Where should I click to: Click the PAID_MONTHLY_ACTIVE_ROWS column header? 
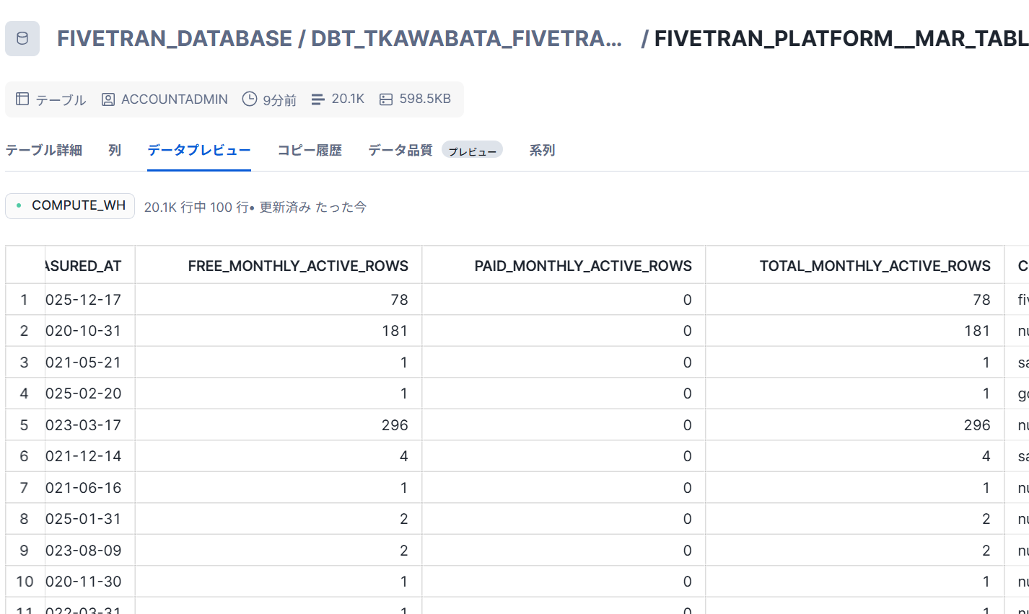pyautogui.click(x=583, y=266)
